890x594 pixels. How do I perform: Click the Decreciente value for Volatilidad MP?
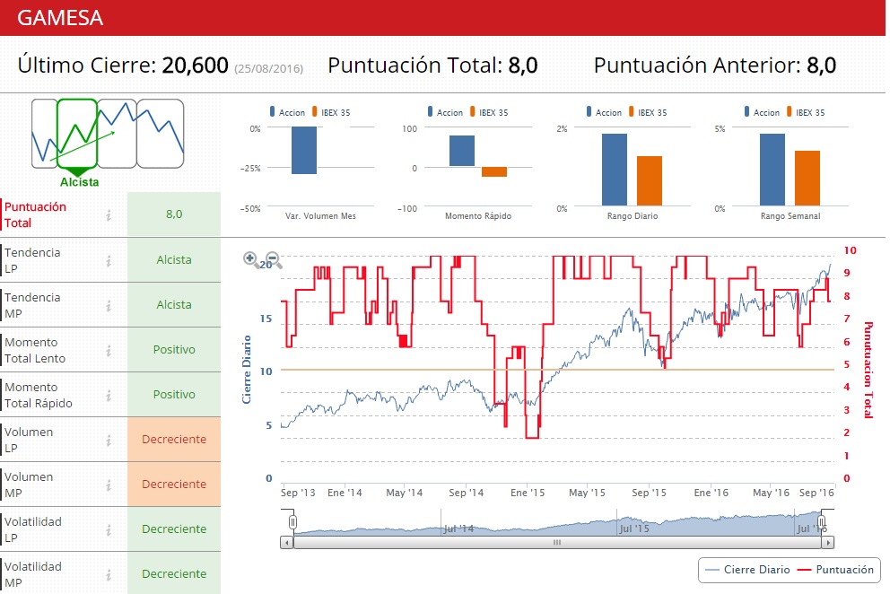pos(174,574)
